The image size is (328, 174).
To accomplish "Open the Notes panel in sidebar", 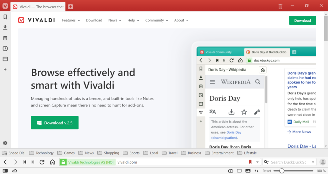I will (5, 38).
